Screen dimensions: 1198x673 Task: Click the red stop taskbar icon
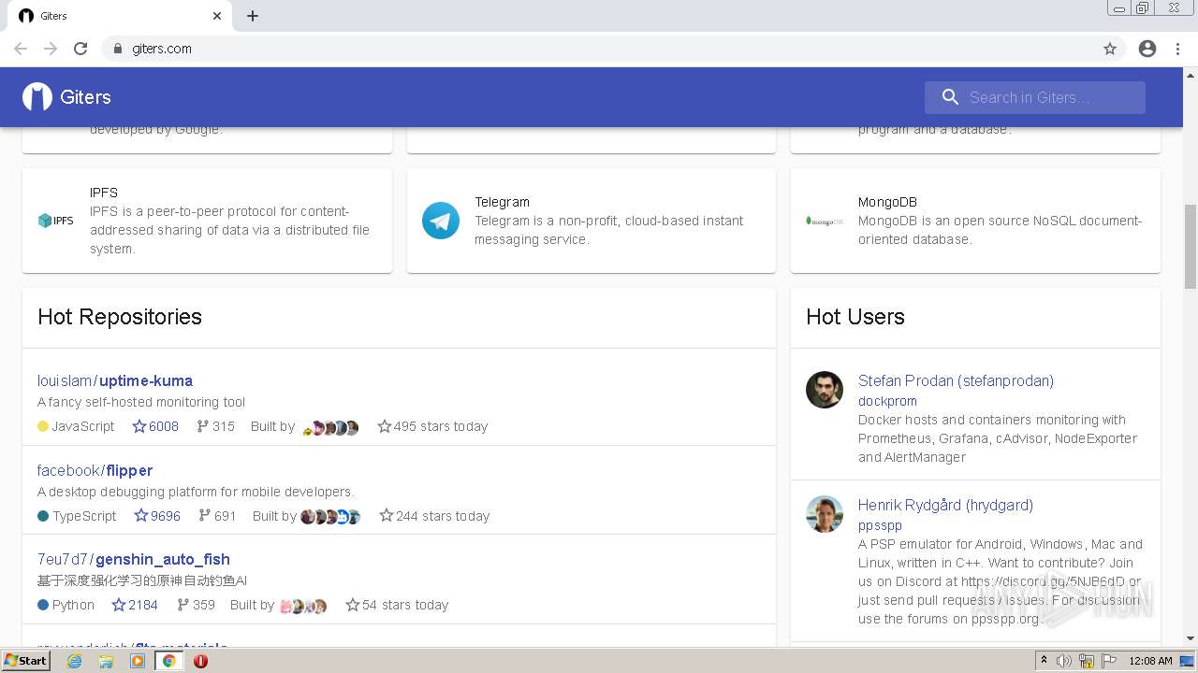click(x=200, y=661)
